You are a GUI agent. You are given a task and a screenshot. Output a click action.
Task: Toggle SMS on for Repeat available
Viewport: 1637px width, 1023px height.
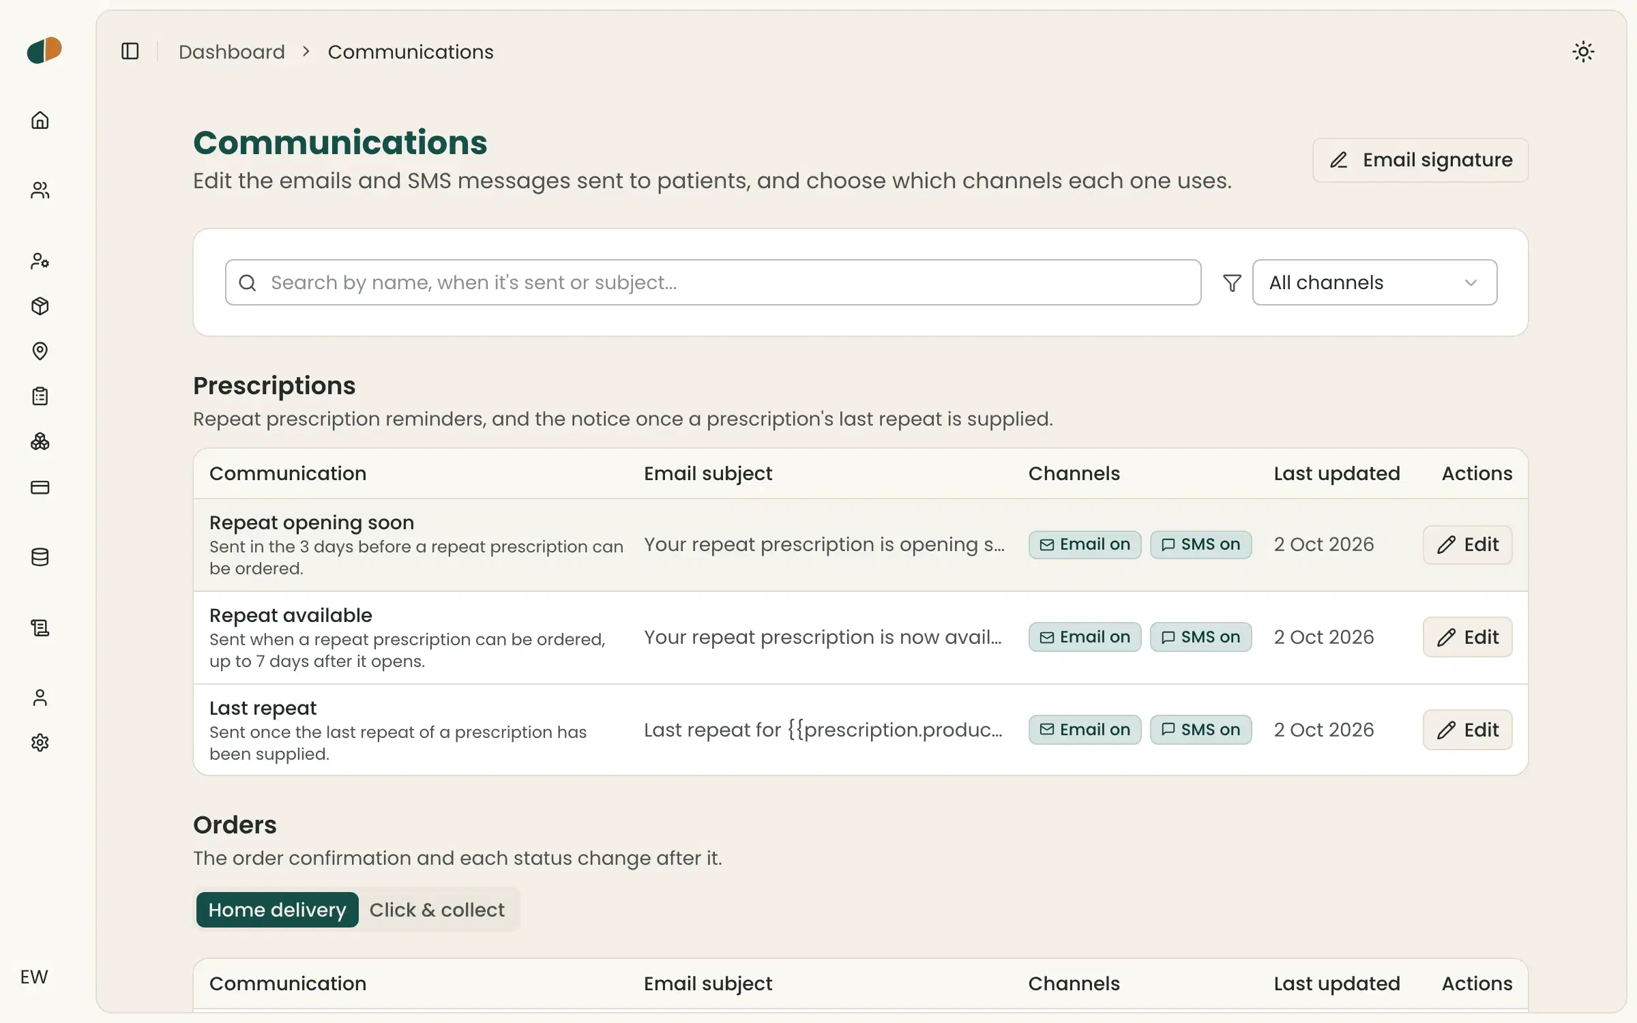(x=1200, y=637)
